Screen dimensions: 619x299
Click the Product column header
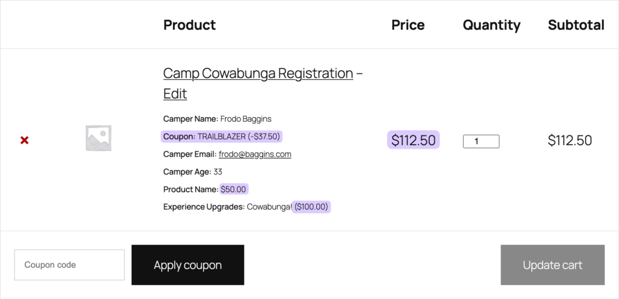pos(189,25)
